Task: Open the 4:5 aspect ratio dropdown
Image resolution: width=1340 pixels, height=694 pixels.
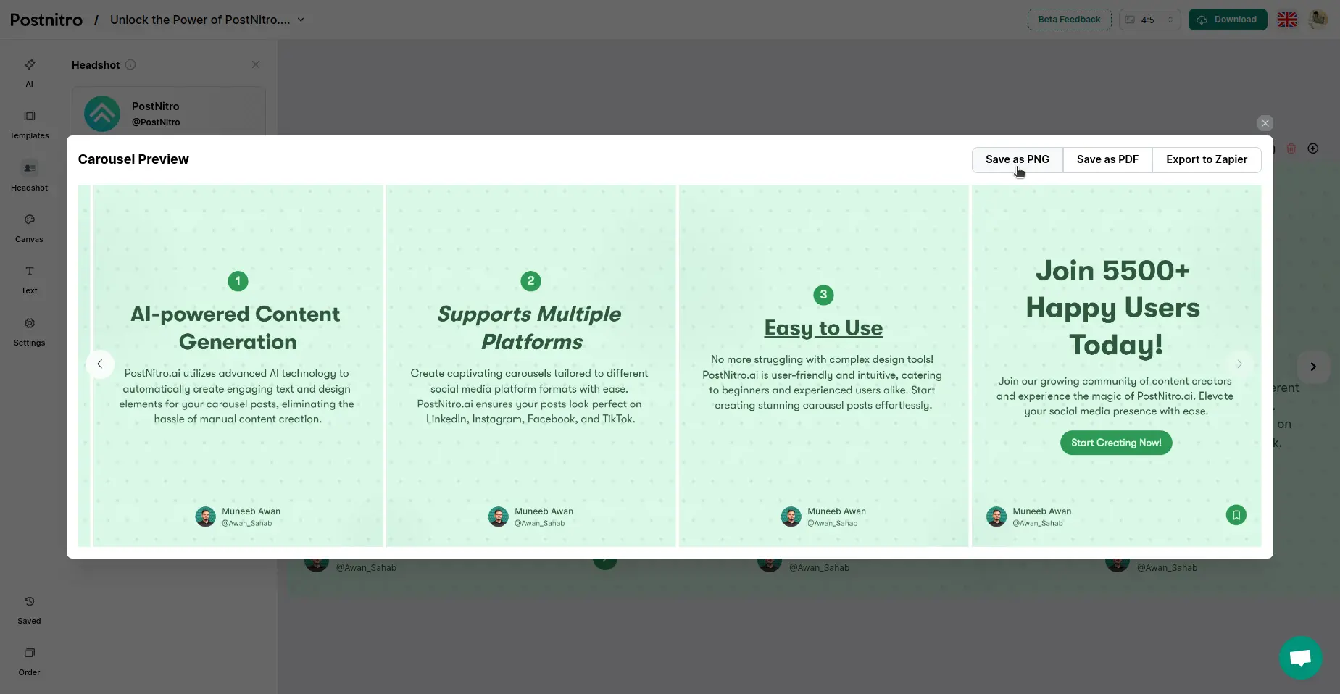Action: (x=1150, y=20)
